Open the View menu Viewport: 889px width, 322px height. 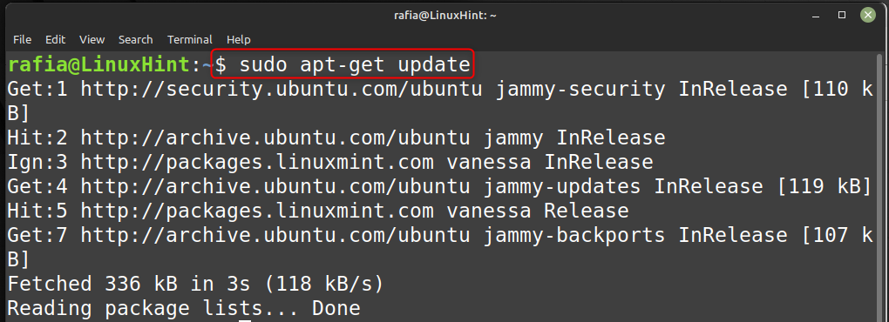tap(92, 40)
